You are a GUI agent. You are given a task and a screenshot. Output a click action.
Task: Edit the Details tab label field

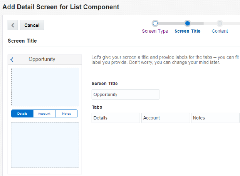click(116, 118)
